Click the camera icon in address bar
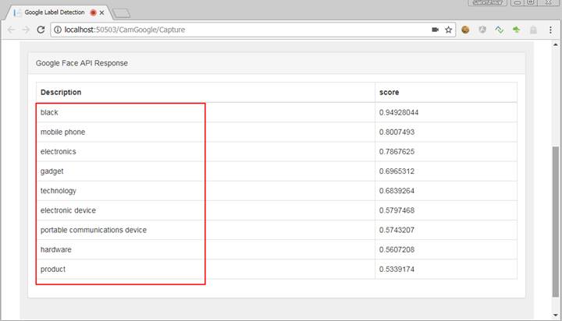Viewport: 562px width, 321px height. pos(435,30)
